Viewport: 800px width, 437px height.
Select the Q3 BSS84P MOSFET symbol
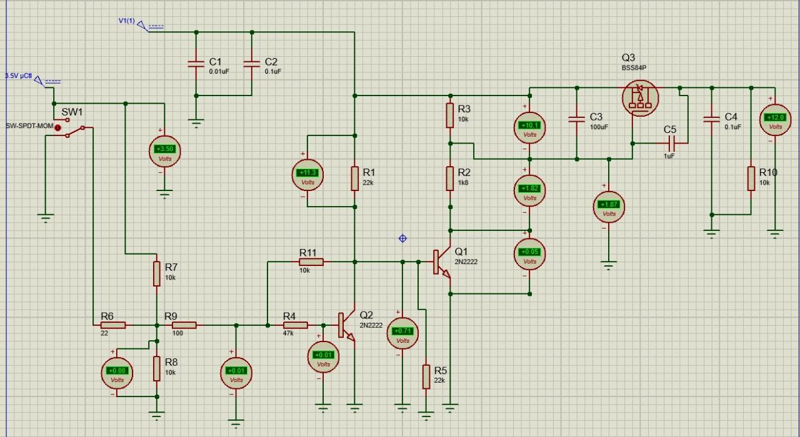point(641,97)
